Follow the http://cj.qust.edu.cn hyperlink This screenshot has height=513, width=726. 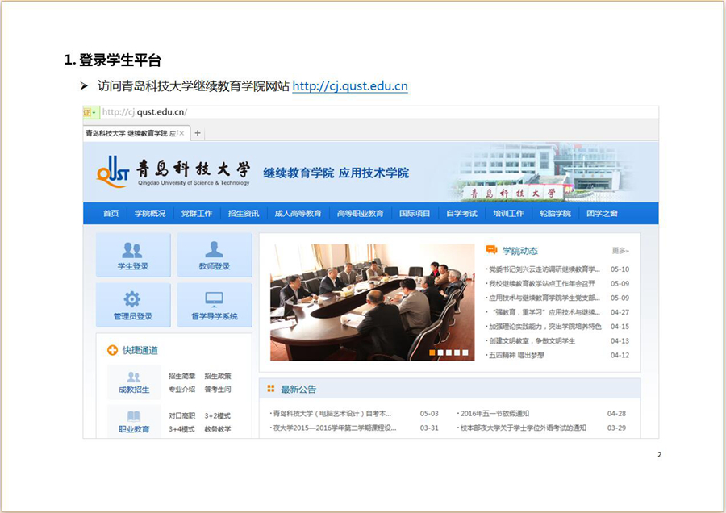[x=349, y=85]
